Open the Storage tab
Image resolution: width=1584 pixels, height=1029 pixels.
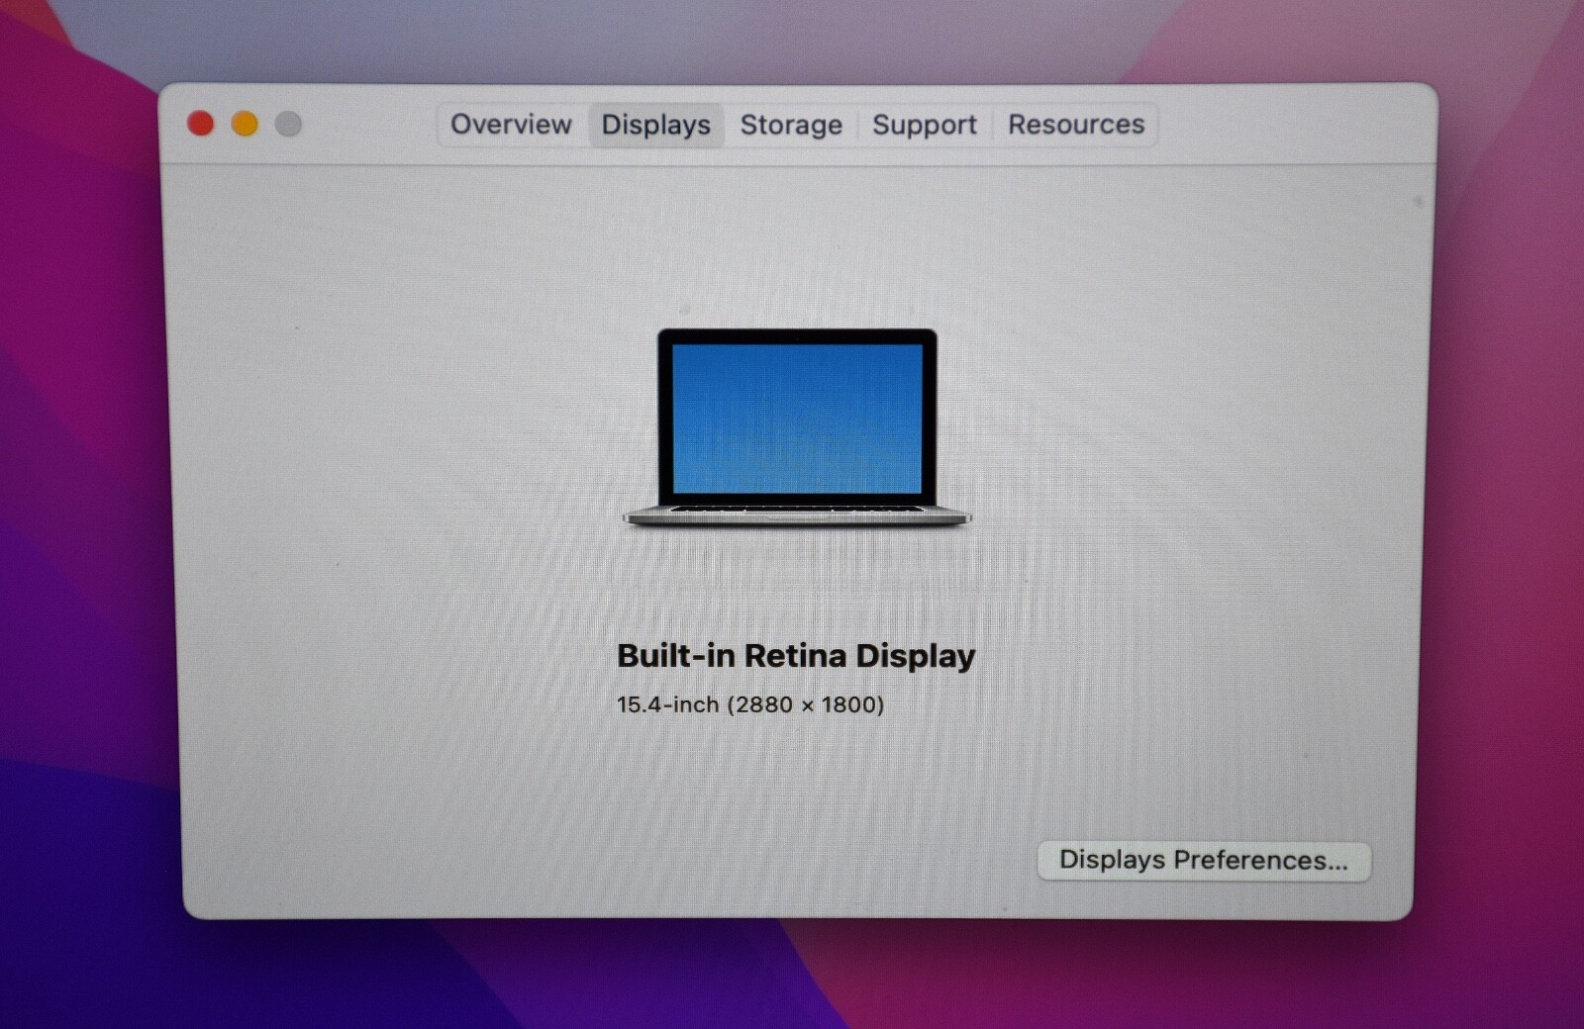pos(791,125)
